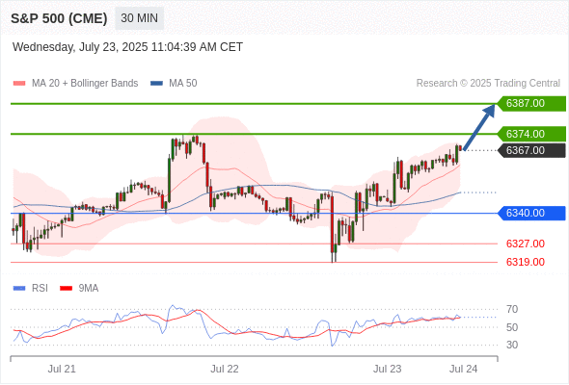This screenshot has height=385, width=569.
Task: Click the blue upward forecast arrow
Action: point(479,127)
